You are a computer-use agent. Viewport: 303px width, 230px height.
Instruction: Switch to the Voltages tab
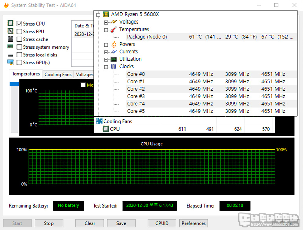[85, 75]
